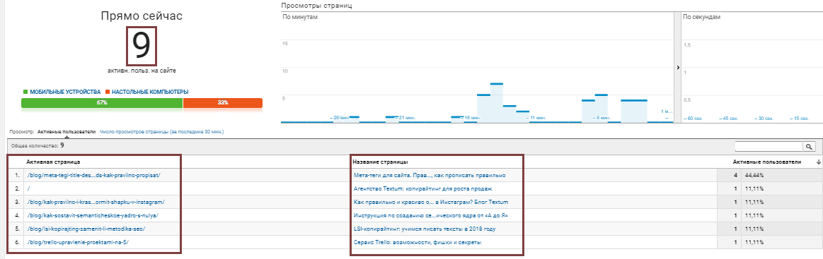Open the root "/" active page link
The height and width of the screenshot is (259, 823).
coord(28,188)
